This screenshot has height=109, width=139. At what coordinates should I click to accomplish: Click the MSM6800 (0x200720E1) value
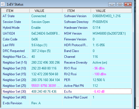pos(109,33)
